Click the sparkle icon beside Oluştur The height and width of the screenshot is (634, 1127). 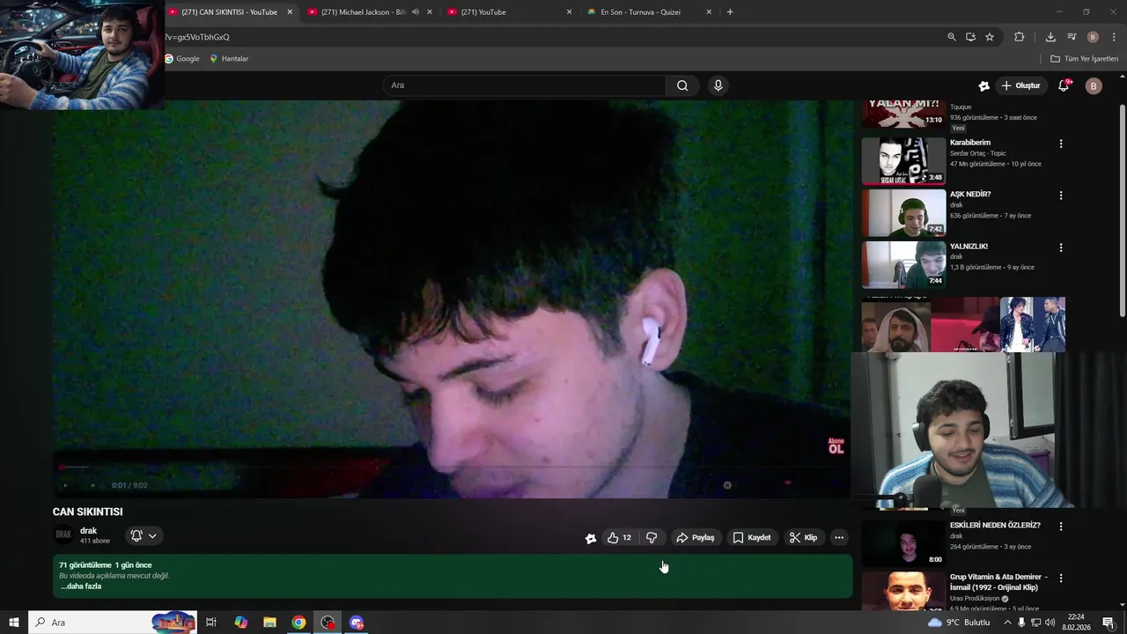[983, 85]
